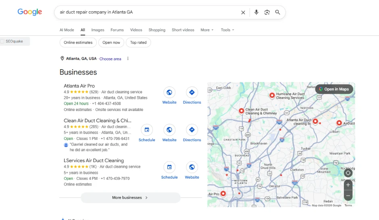379x220 pixels.
Task: Switch to Videos tab
Action: coord(136,30)
